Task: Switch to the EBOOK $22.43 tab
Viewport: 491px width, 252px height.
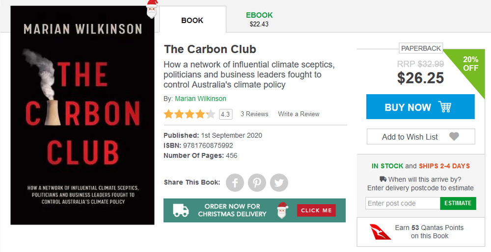Action: 259,19
